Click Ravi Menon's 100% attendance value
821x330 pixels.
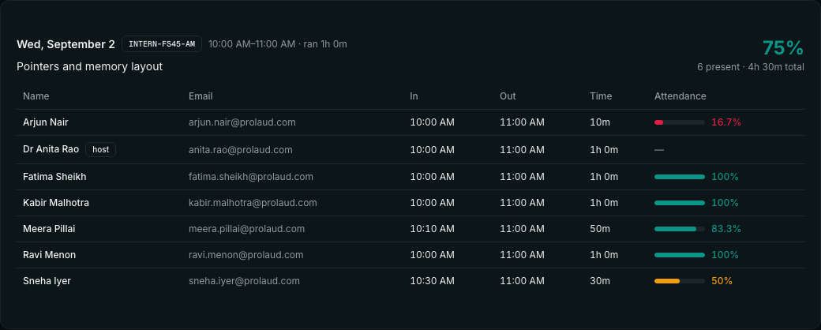point(725,255)
